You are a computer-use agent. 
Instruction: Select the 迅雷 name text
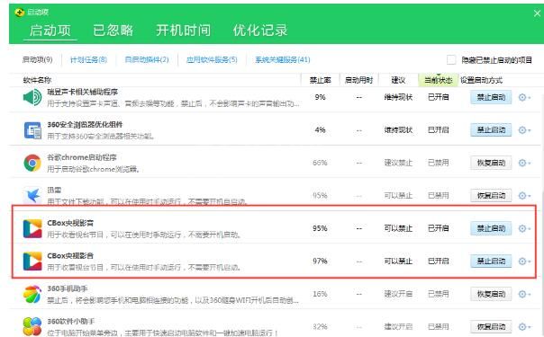click(x=54, y=190)
